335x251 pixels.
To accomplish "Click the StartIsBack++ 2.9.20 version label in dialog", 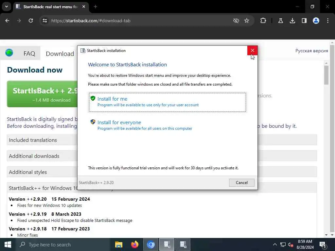I will point(96,183).
